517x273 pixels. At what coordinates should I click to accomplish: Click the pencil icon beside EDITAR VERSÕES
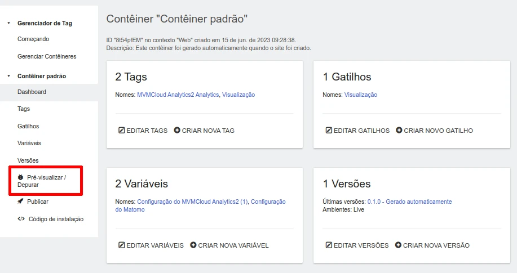tap(329, 245)
